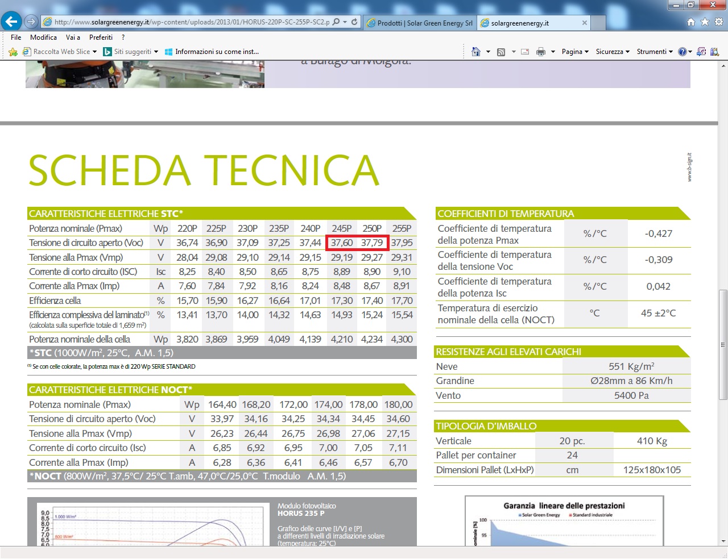Click the Garanzia lineare delle prestazioni chart
728x559 pixels.
pos(564,521)
